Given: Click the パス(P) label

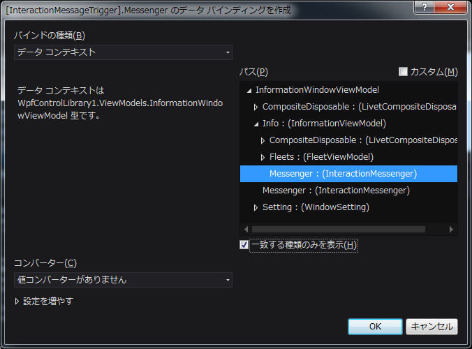Looking at the screenshot, I should pyautogui.click(x=253, y=72).
